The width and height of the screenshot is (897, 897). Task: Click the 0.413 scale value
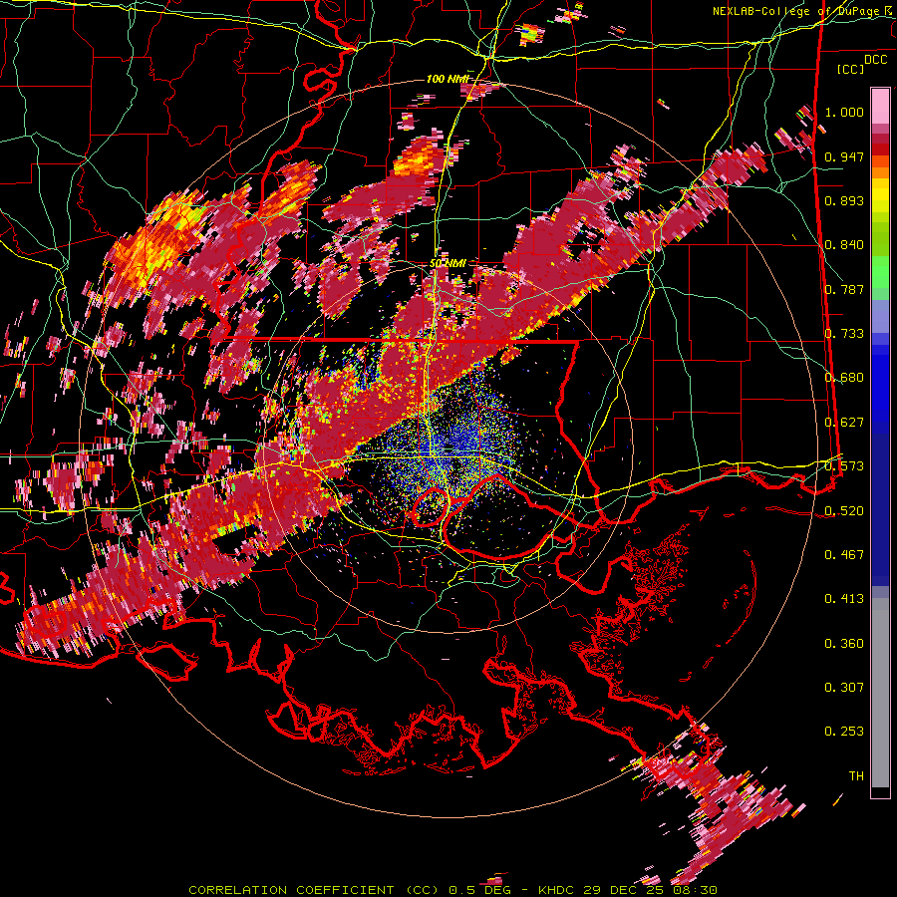point(844,599)
